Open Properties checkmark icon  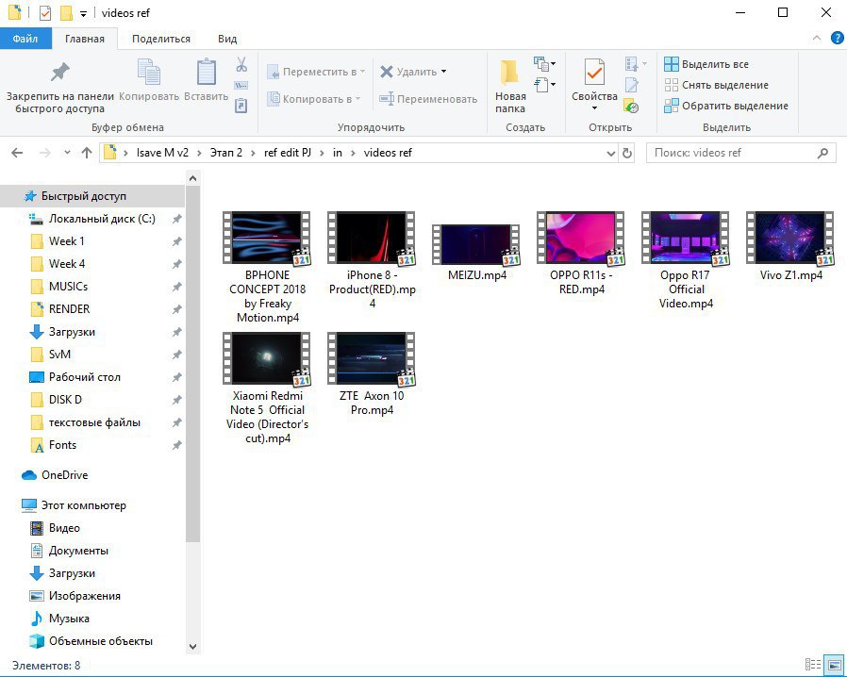(x=594, y=72)
